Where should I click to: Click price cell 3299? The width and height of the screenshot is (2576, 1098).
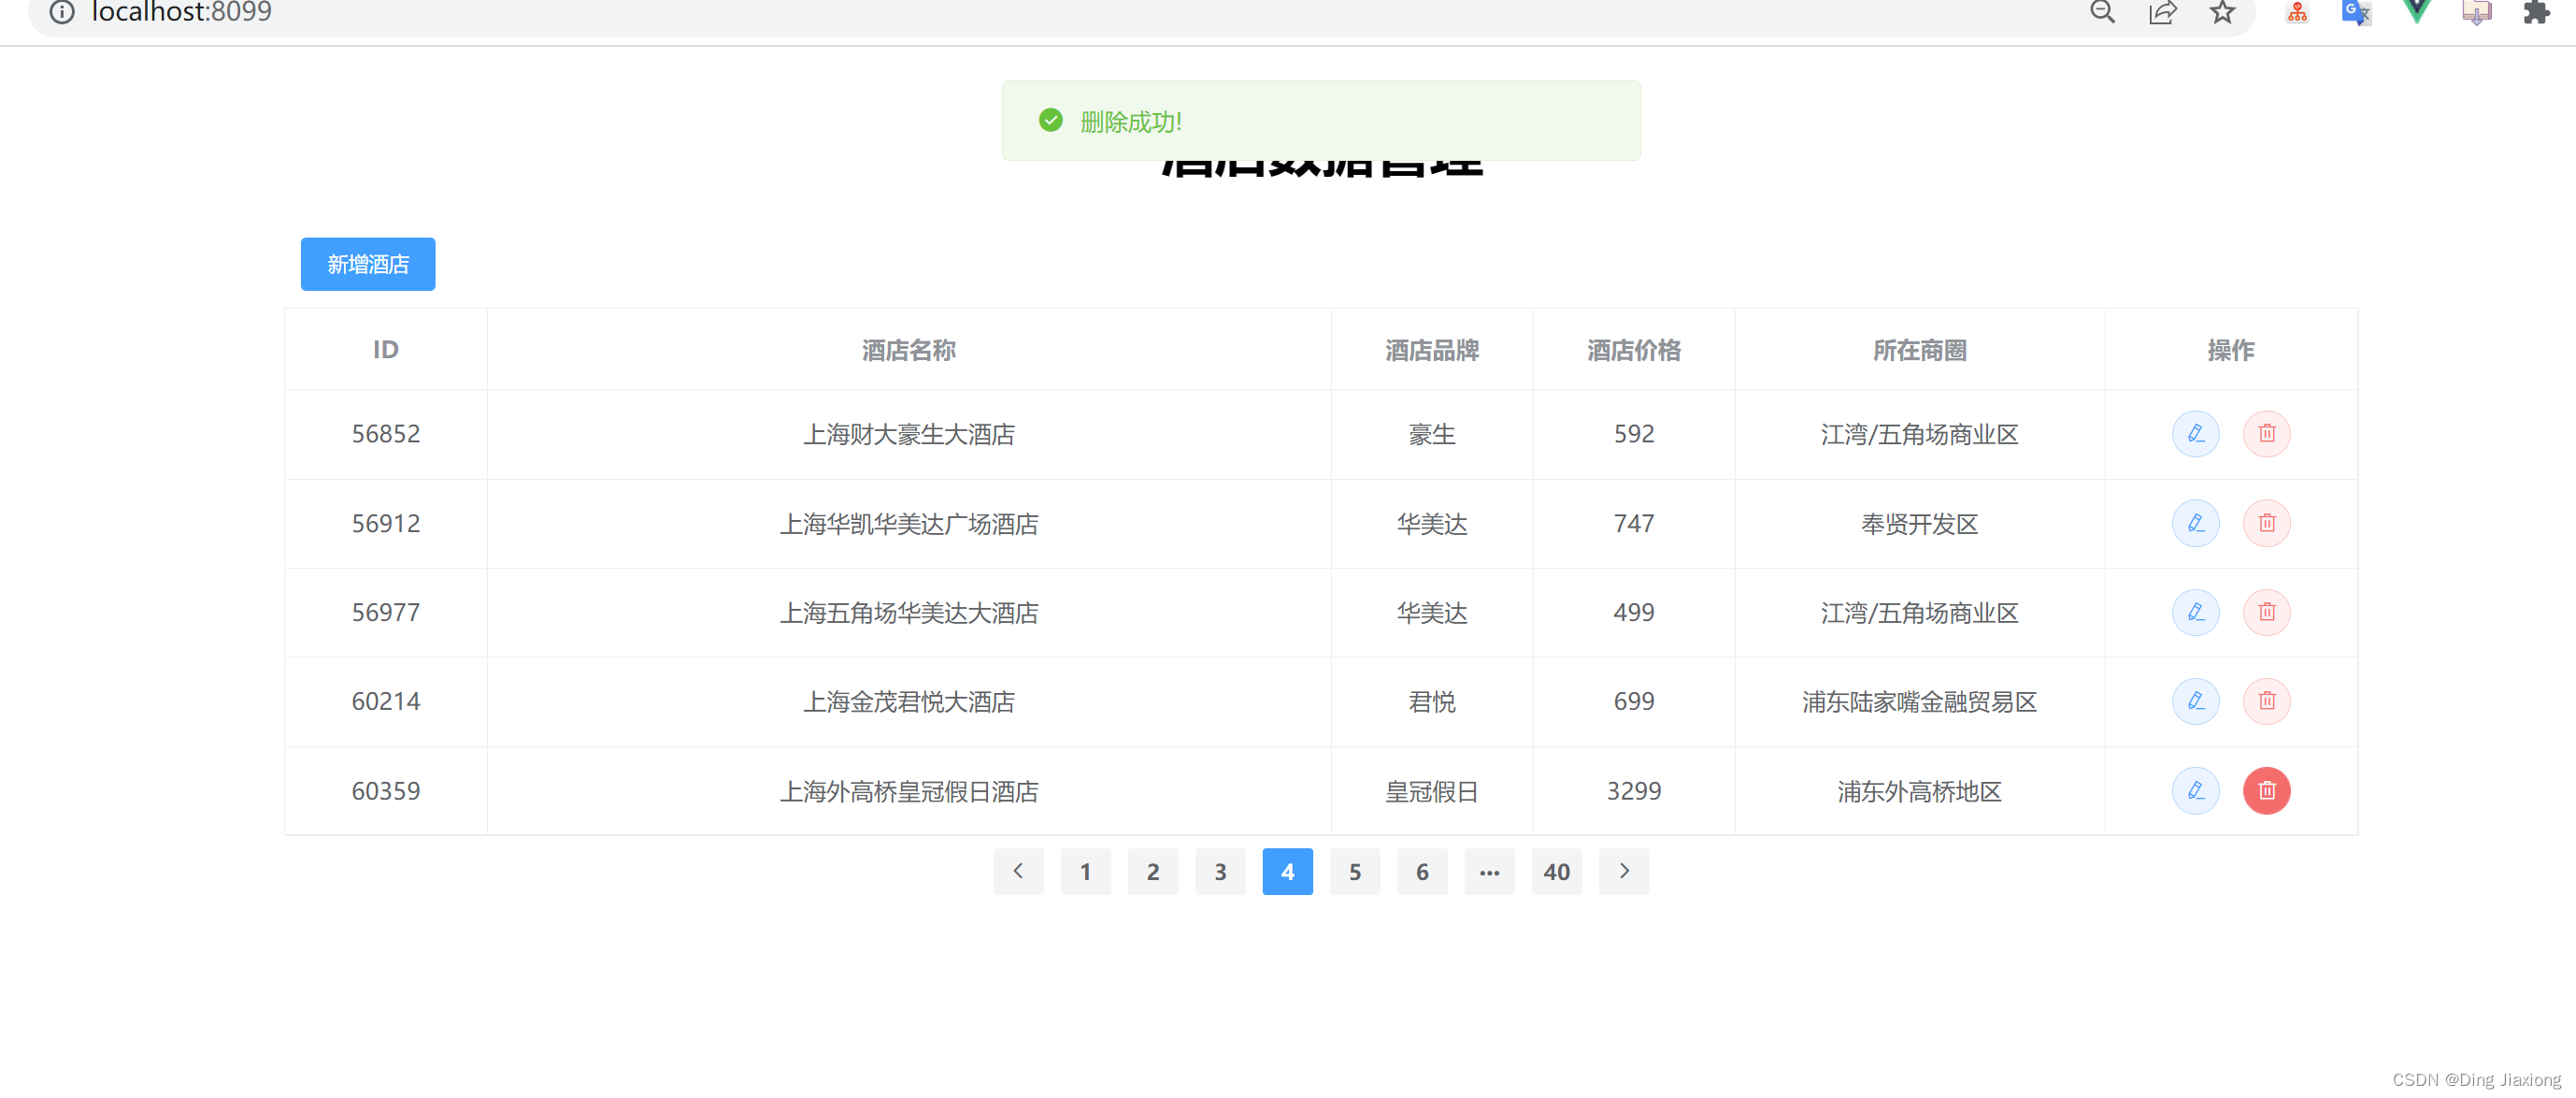pyautogui.click(x=1634, y=790)
